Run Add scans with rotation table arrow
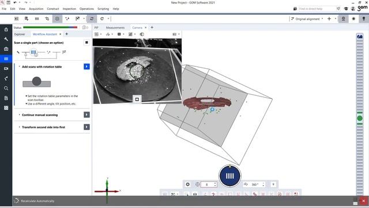369x208 pixels. 86,66
